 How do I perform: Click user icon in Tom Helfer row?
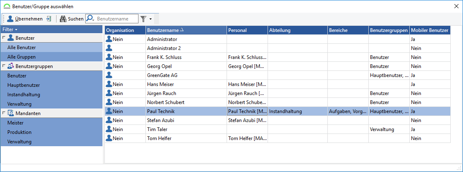(109, 138)
